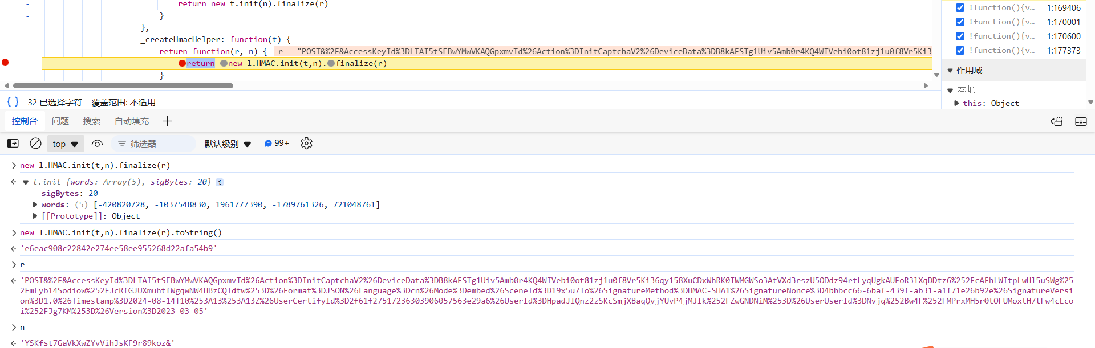Viewport: 1095px width, 348px height.
Task: Clear the console with the circle-slash icon
Action: 35,144
